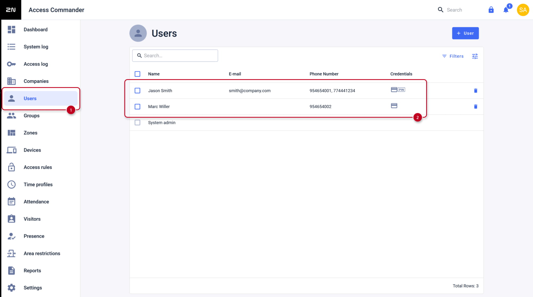Check the Jason Smith row checkbox

point(137,91)
